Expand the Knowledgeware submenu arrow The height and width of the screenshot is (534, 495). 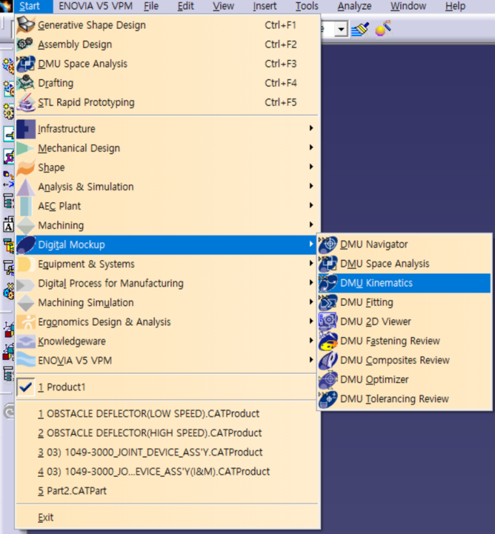click(311, 341)
